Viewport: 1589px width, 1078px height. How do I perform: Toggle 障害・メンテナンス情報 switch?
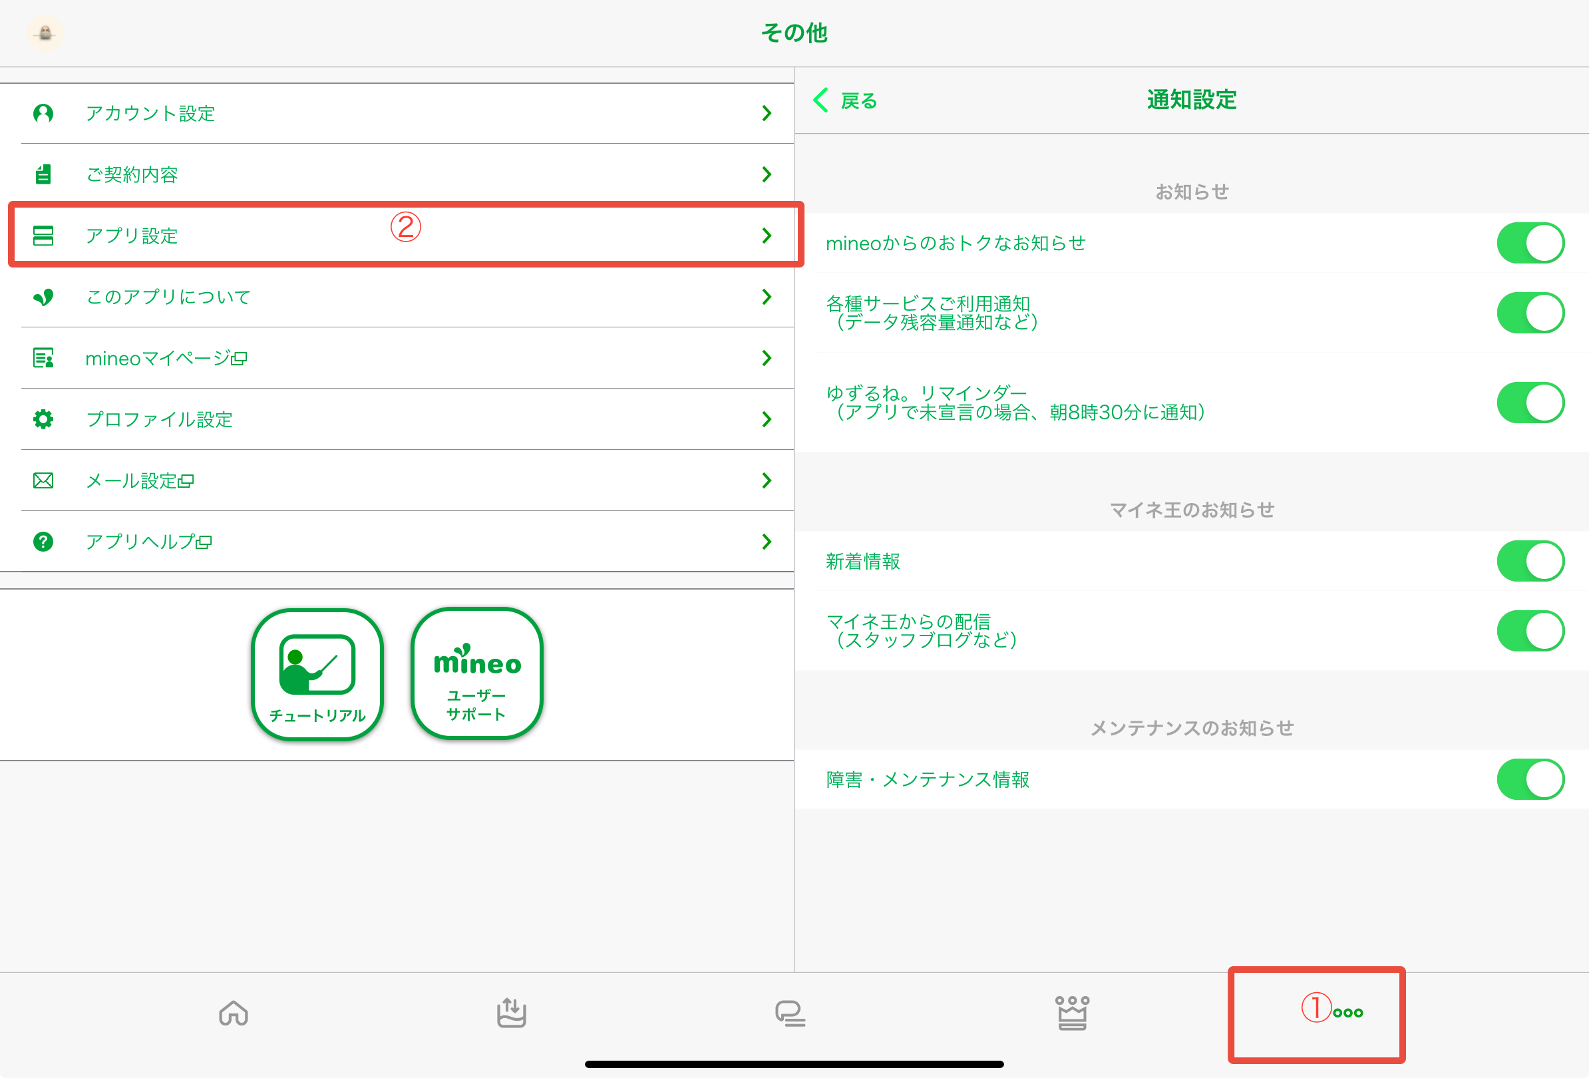(x=1530, y=779)
